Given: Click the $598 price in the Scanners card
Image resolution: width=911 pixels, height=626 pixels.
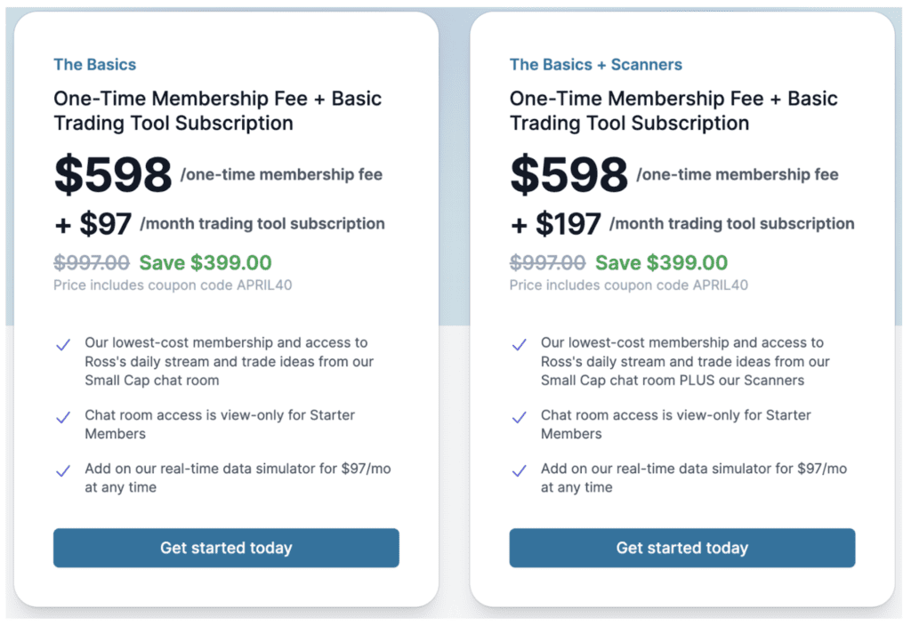Looking at the screenshot, I should (x=568, y=174).
